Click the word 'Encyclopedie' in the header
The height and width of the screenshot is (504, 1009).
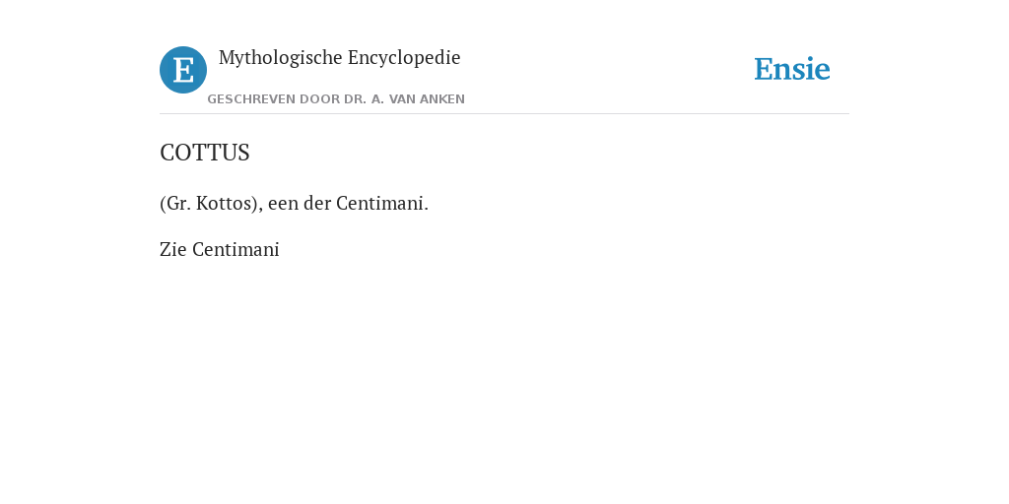404,58
